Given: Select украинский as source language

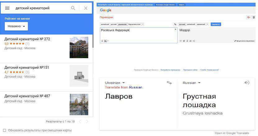Looking at the screenshot, I should [122, 24].
